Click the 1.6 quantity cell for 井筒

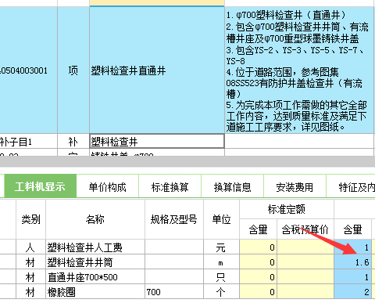tap(352, 262)
